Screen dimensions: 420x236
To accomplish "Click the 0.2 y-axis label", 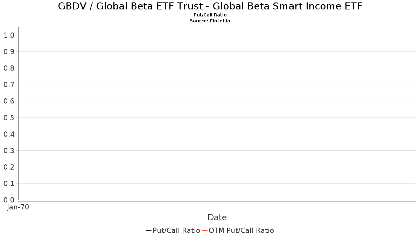I will point(9,167).
